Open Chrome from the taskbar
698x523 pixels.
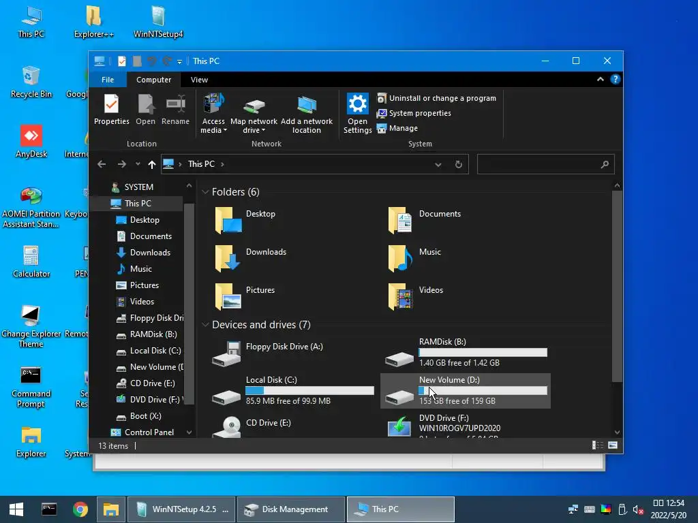[x=80, y=509]
